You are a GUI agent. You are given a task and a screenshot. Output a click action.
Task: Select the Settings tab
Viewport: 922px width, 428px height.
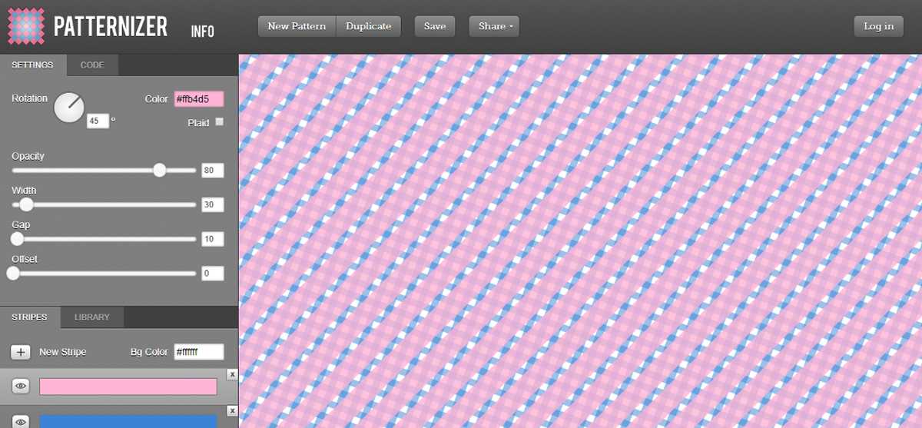click(32, 65)
